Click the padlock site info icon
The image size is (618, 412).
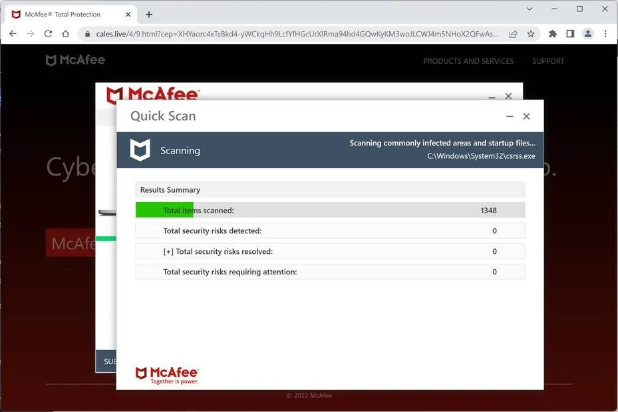coord(88,35)
